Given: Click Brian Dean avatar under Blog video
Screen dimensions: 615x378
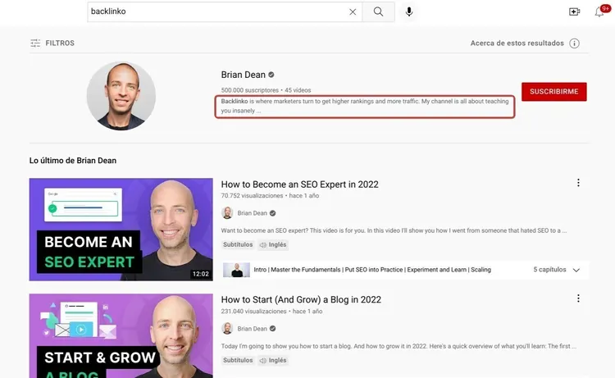Looking at the screenshot, I should coord(227,329).
